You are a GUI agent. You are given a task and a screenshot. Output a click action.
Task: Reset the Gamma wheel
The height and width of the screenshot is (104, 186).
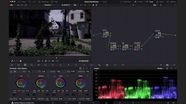[48, 76]
